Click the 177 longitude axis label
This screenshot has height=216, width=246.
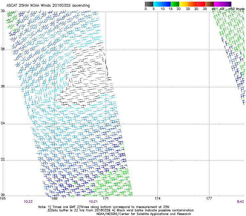click(x=209, y=198)
